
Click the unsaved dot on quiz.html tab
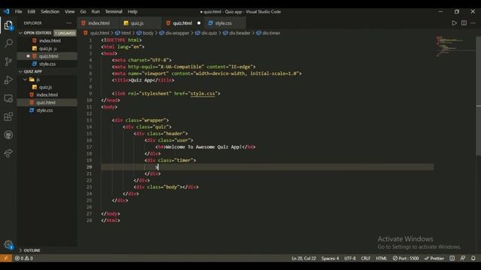point(198,23)
